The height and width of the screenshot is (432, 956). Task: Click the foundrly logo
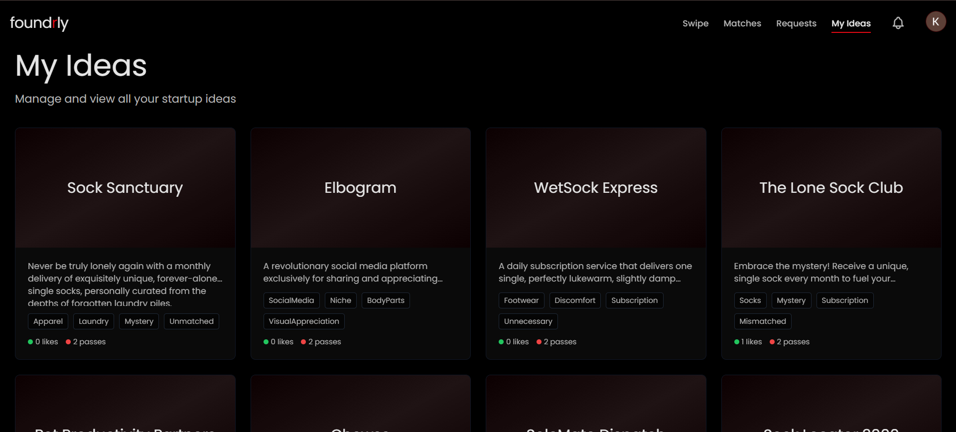(x=39, y=23)
